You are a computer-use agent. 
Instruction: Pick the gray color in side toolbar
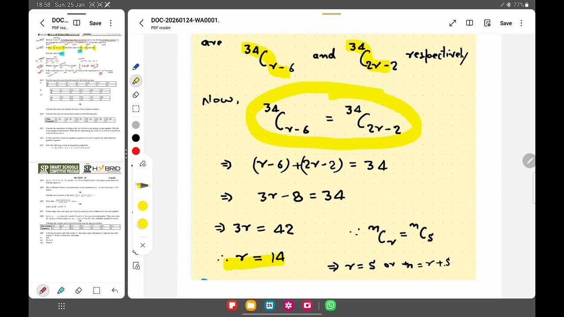136,125
